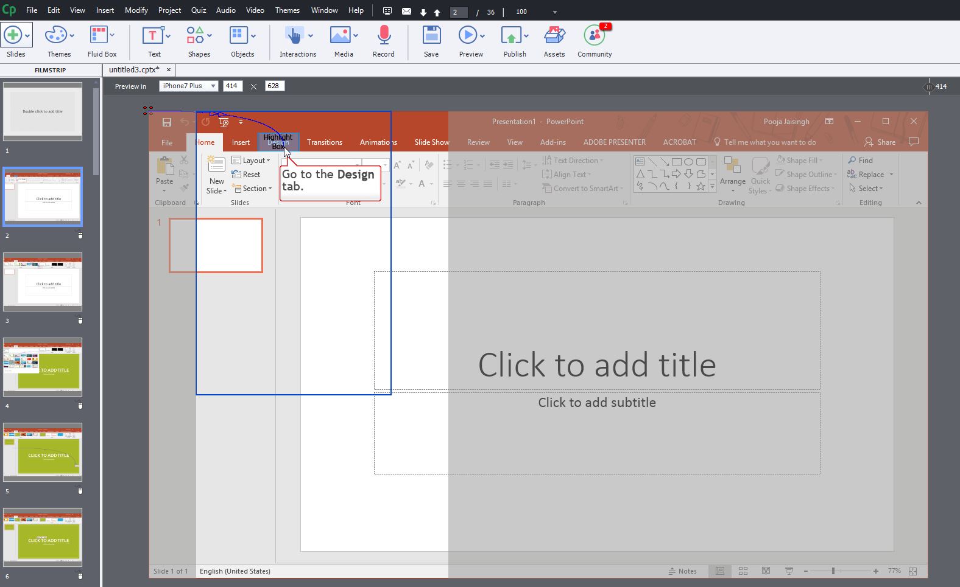Select the Text tool icon
Screen dimensions: 960x587
[x=152, y=35]
